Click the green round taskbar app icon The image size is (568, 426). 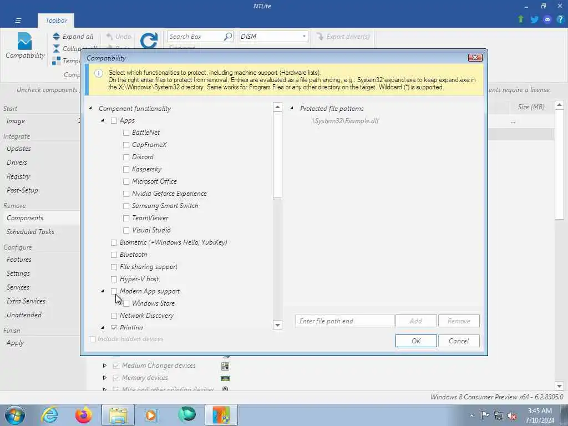[187, 415]
